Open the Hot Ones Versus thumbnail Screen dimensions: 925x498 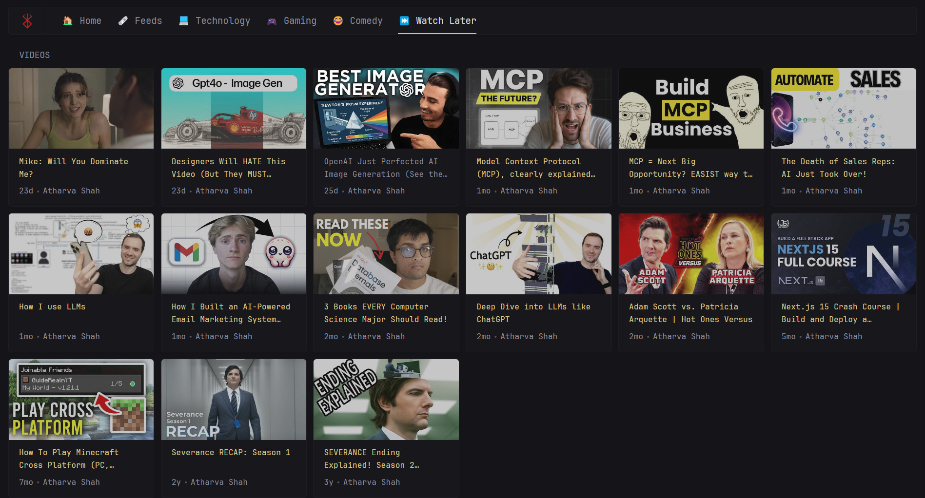click(x=691, y=254)
